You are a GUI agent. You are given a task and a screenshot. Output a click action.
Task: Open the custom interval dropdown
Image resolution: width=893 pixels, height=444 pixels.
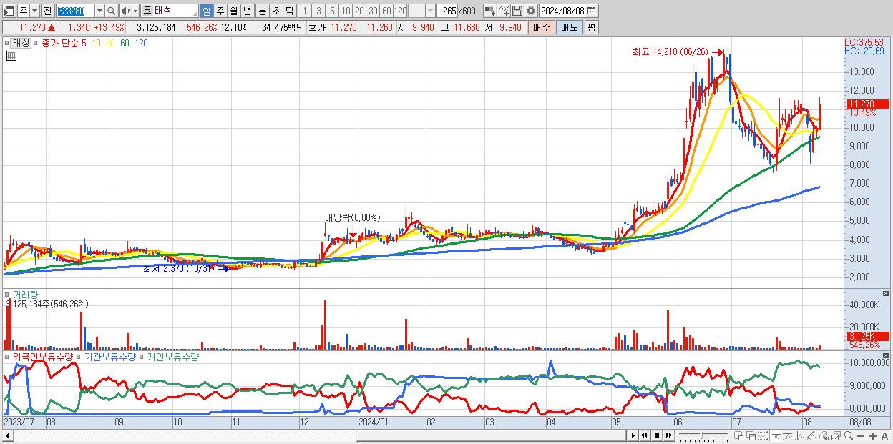tap(430, 11)
